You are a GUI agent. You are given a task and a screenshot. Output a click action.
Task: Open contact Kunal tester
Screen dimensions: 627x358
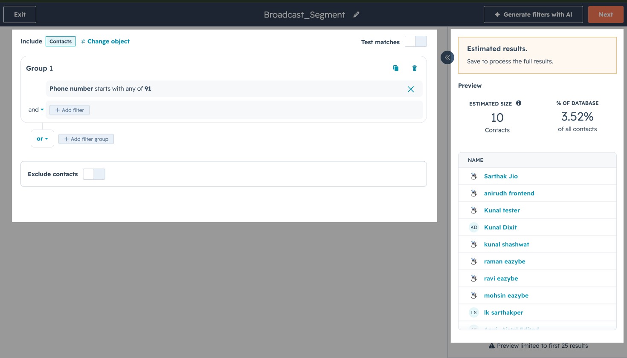click(x=502, y=210)
